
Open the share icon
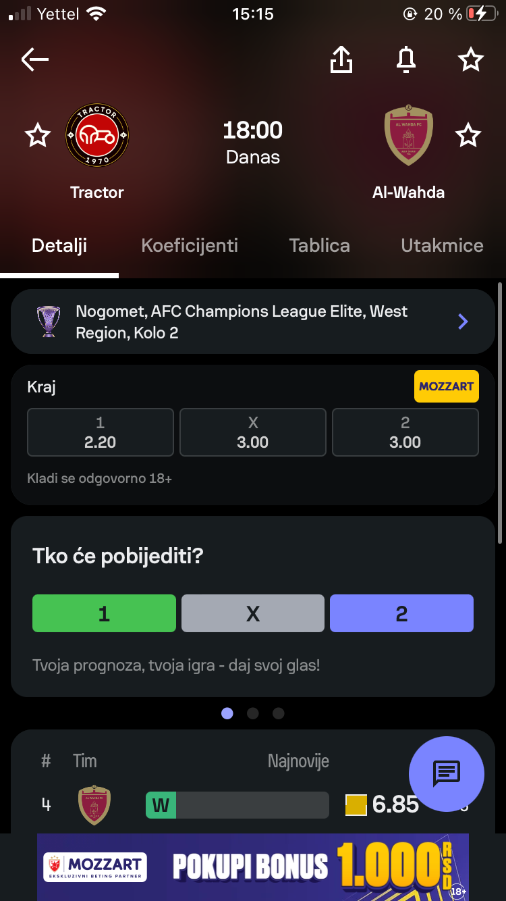point(341,60)
